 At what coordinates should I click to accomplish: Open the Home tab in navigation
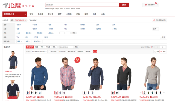(x=31, y=14)
